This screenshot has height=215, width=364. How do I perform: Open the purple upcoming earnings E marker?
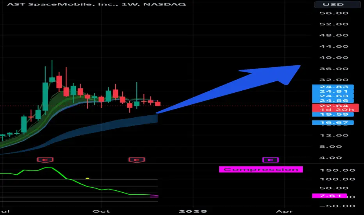(270, 160)
